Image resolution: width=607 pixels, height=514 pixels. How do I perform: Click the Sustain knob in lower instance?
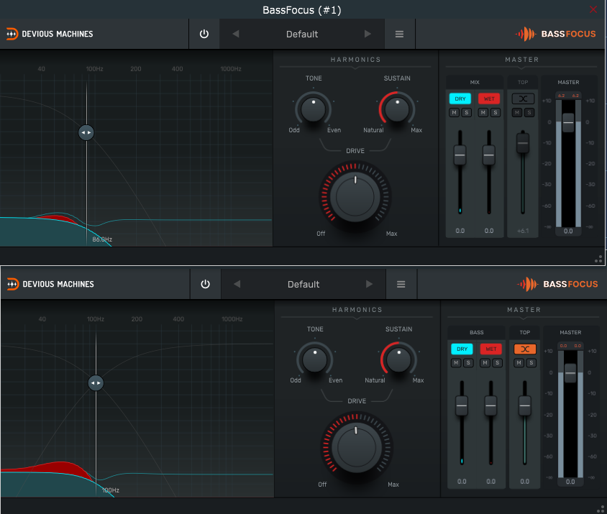pyautogui.click(x=398, y=359)
